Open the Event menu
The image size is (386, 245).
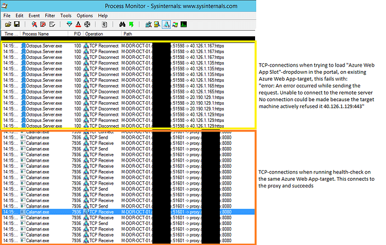click(x=34, y=16)
